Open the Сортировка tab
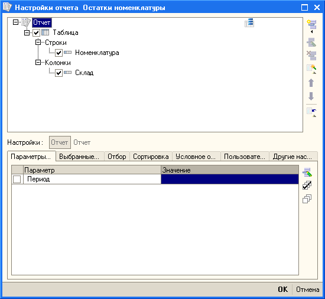 151,157
